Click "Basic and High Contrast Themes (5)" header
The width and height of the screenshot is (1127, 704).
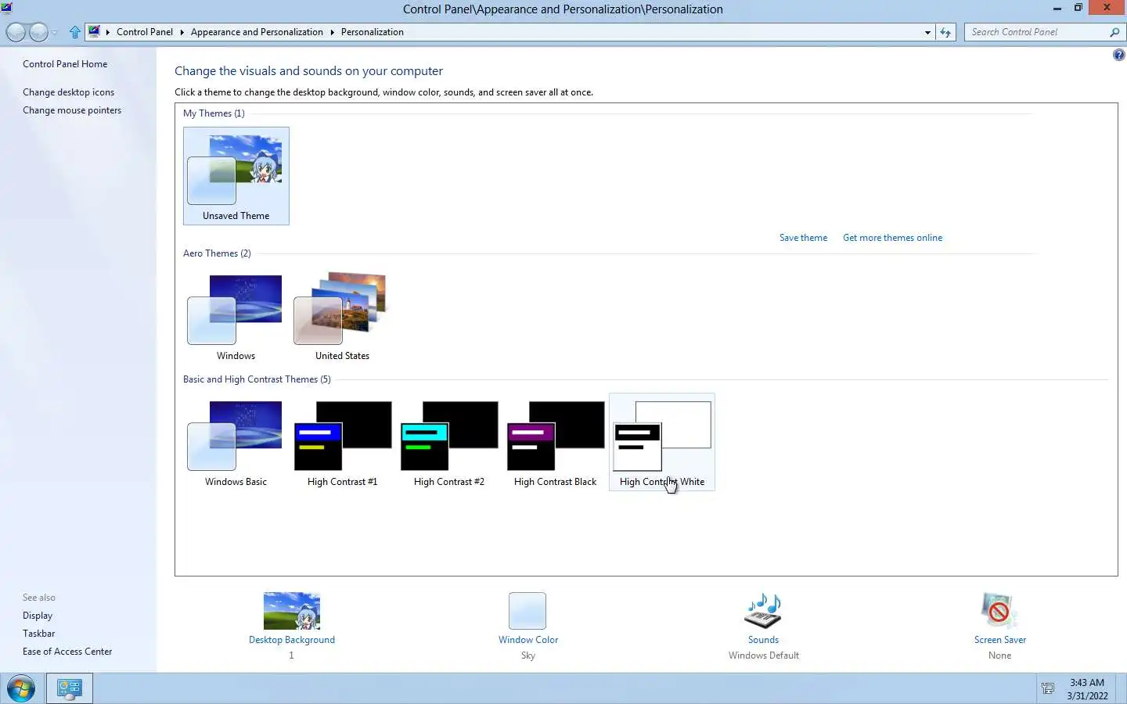[x=257, y=379]
